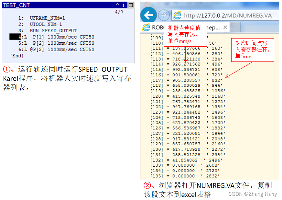The width and height of the screenshot is (282, 200).
Task: Click register [123] value 921.844482
Action: point(186,112)
